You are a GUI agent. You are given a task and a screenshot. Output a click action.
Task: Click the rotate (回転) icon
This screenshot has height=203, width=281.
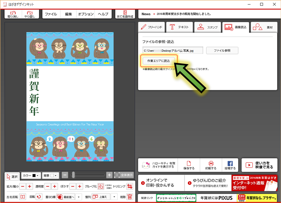click(39, 197)
